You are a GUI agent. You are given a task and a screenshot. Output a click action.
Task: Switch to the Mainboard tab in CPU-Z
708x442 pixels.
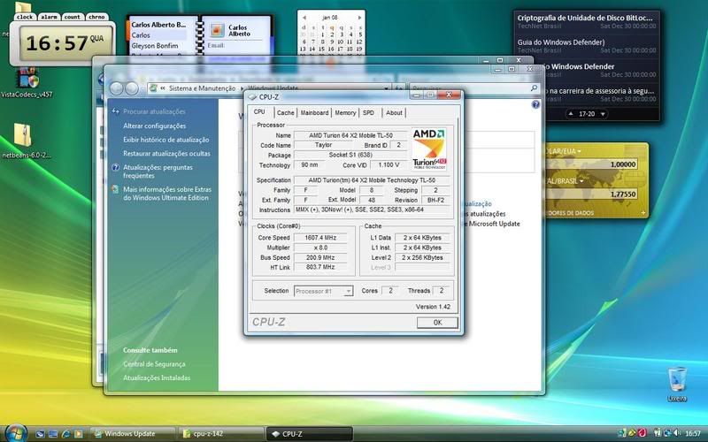tap(314, 113)
